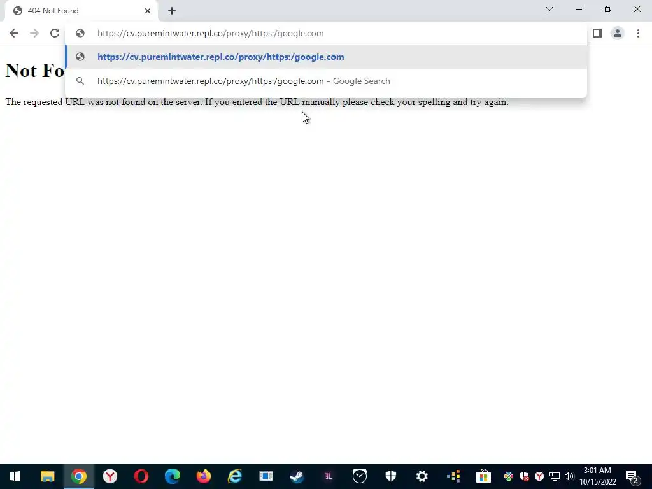The width and height of the screenshot is (652, 489).
Task: Click the magnifier icon in search suggestion
Action: [x=80, y=81]
